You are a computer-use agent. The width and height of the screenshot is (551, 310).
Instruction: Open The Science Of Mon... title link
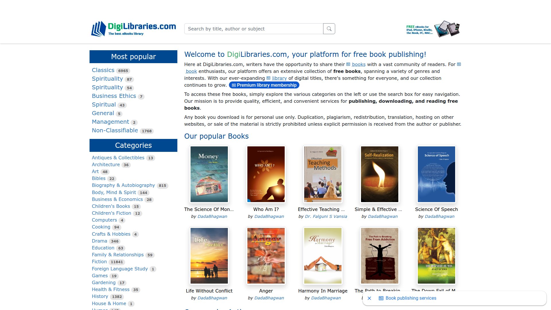tap(209, 209)
